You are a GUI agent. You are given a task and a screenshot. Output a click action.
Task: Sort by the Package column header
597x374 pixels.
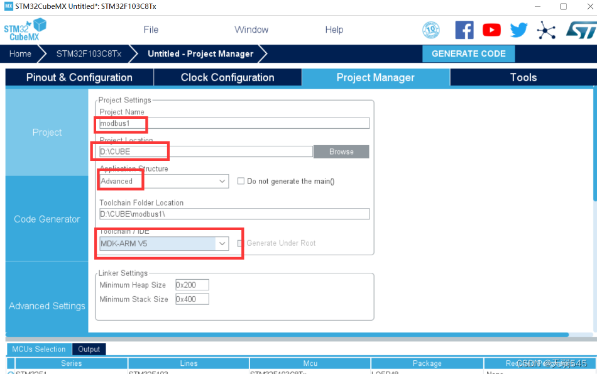point(427,363)
